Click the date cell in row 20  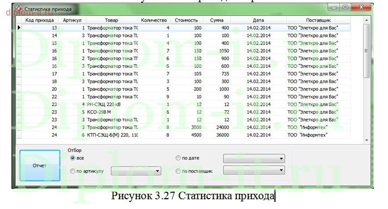coord(258,89)
